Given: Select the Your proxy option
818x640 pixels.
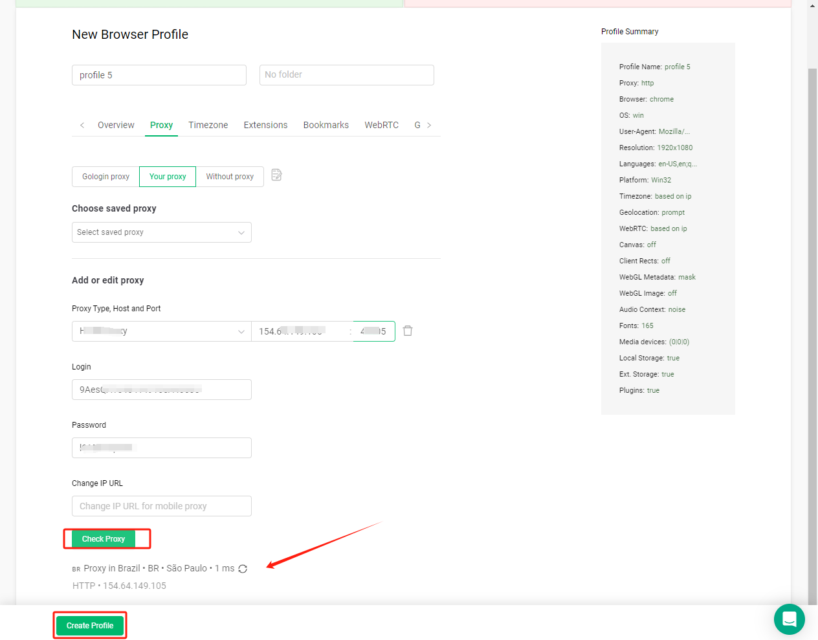Looking at the screenshot, I should [168, 177].
